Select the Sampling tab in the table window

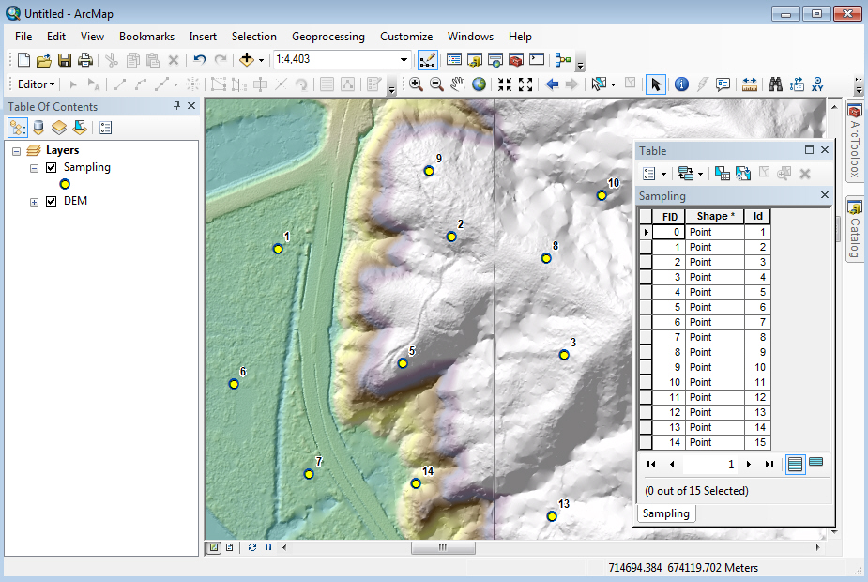(x=666, y=513)
